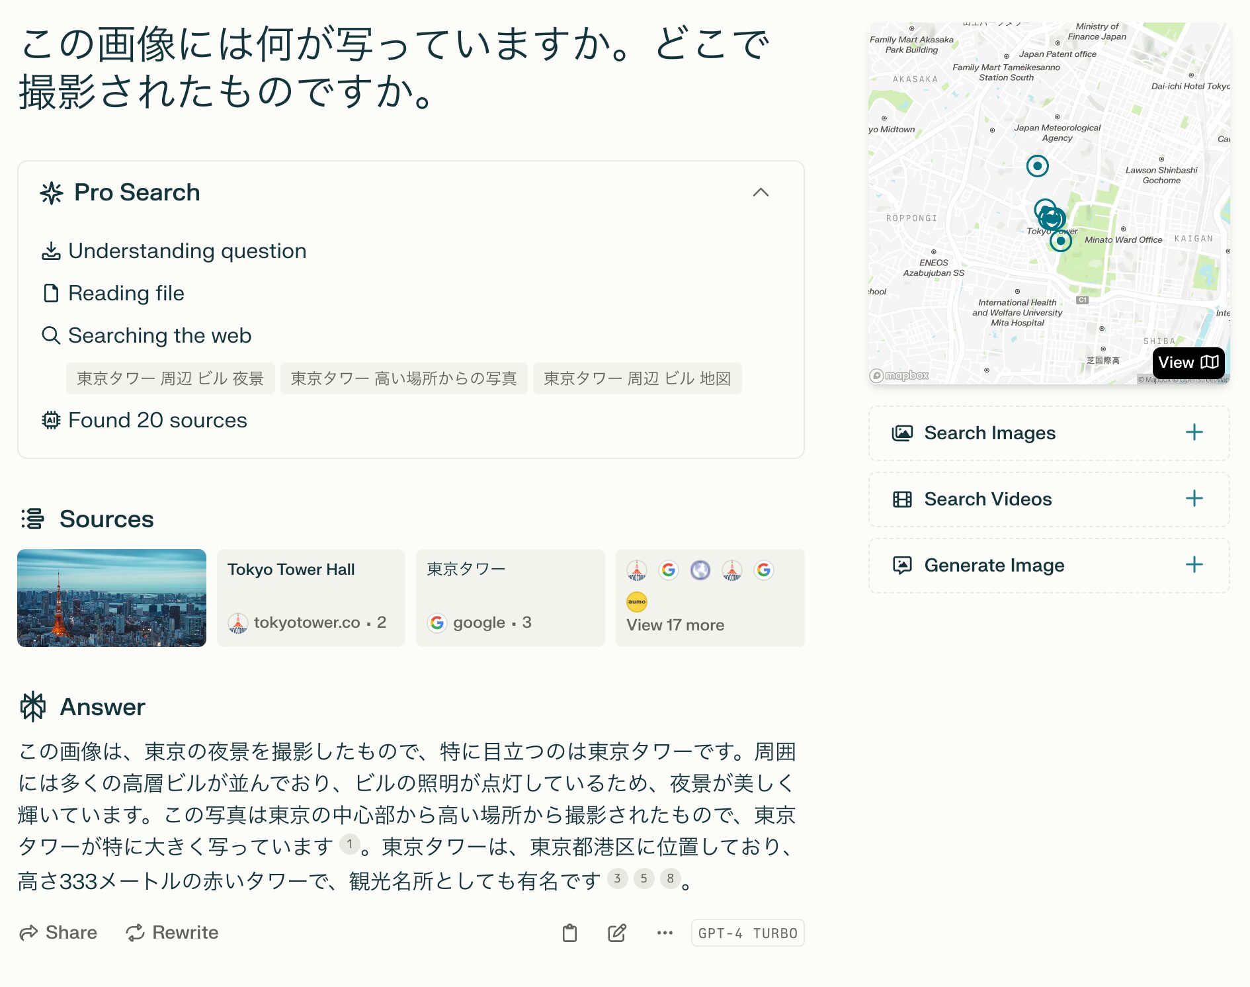Open the Tokyo Tower night skyline thumbnail
Viewport: 1250px width, 987px height.
click(x=112, y=598)
